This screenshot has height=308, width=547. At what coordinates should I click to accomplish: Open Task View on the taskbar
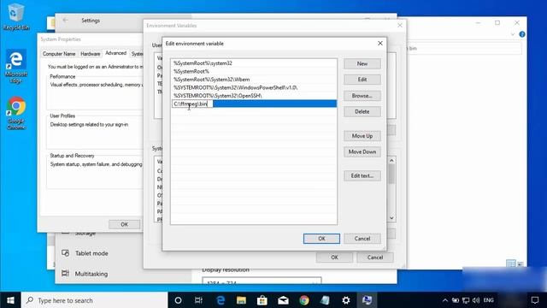(x=198, y=300)
